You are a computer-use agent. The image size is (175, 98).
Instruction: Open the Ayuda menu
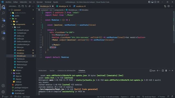pyautogui.click(x=56, y=2)
